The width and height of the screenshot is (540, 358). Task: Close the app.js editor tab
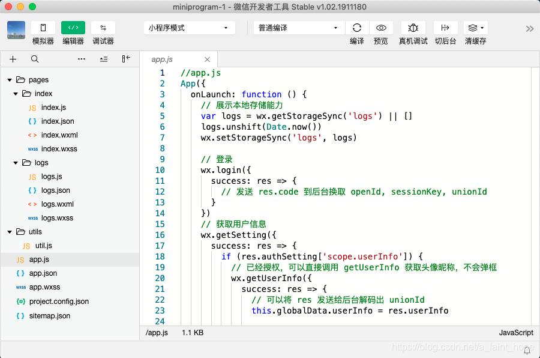click(208, 59)
